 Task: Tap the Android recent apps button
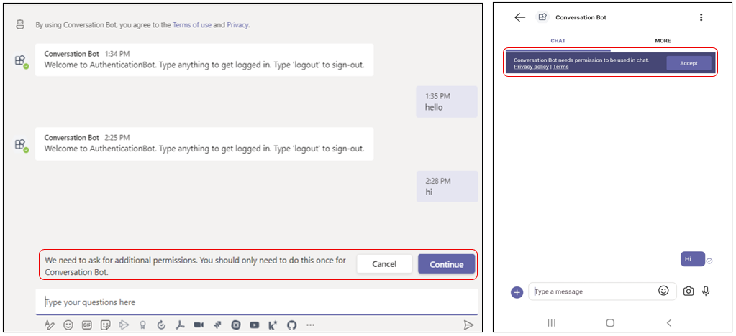click(552, 323)
